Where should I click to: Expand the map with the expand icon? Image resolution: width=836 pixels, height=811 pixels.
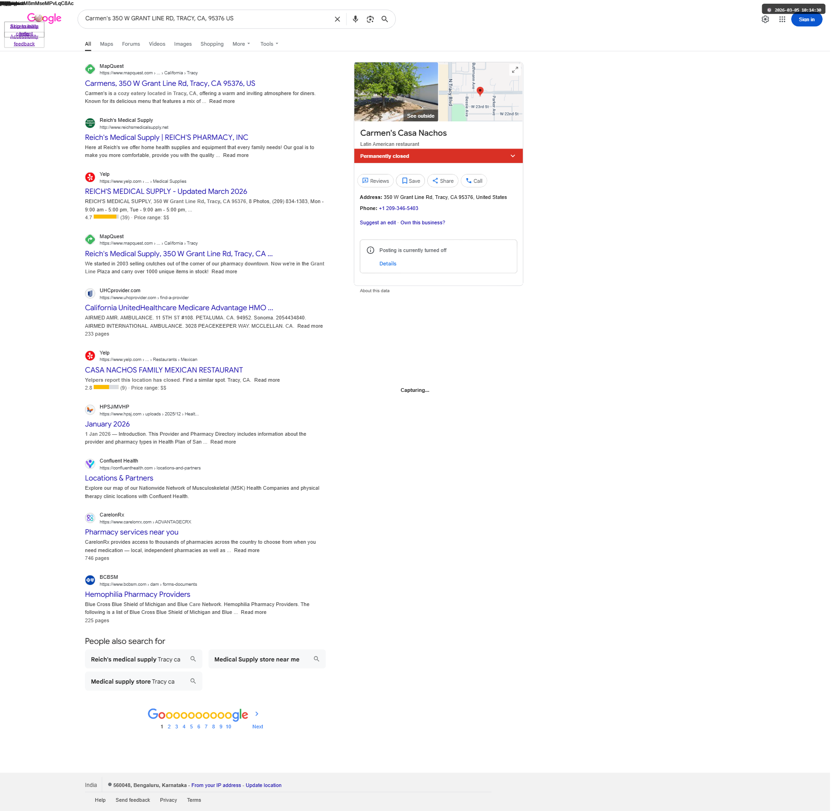[515, 70]
